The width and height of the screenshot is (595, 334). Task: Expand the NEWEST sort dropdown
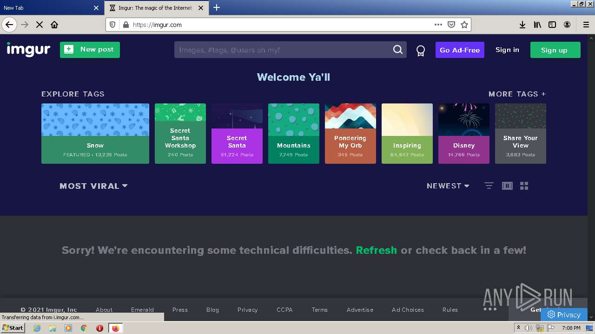click(448, 186)
